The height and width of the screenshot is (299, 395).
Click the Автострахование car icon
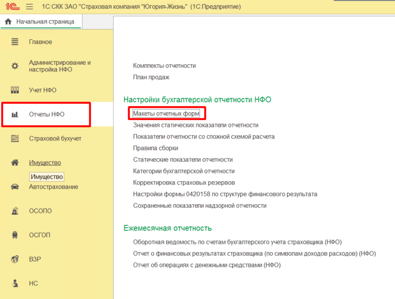(x=15, y=187)
